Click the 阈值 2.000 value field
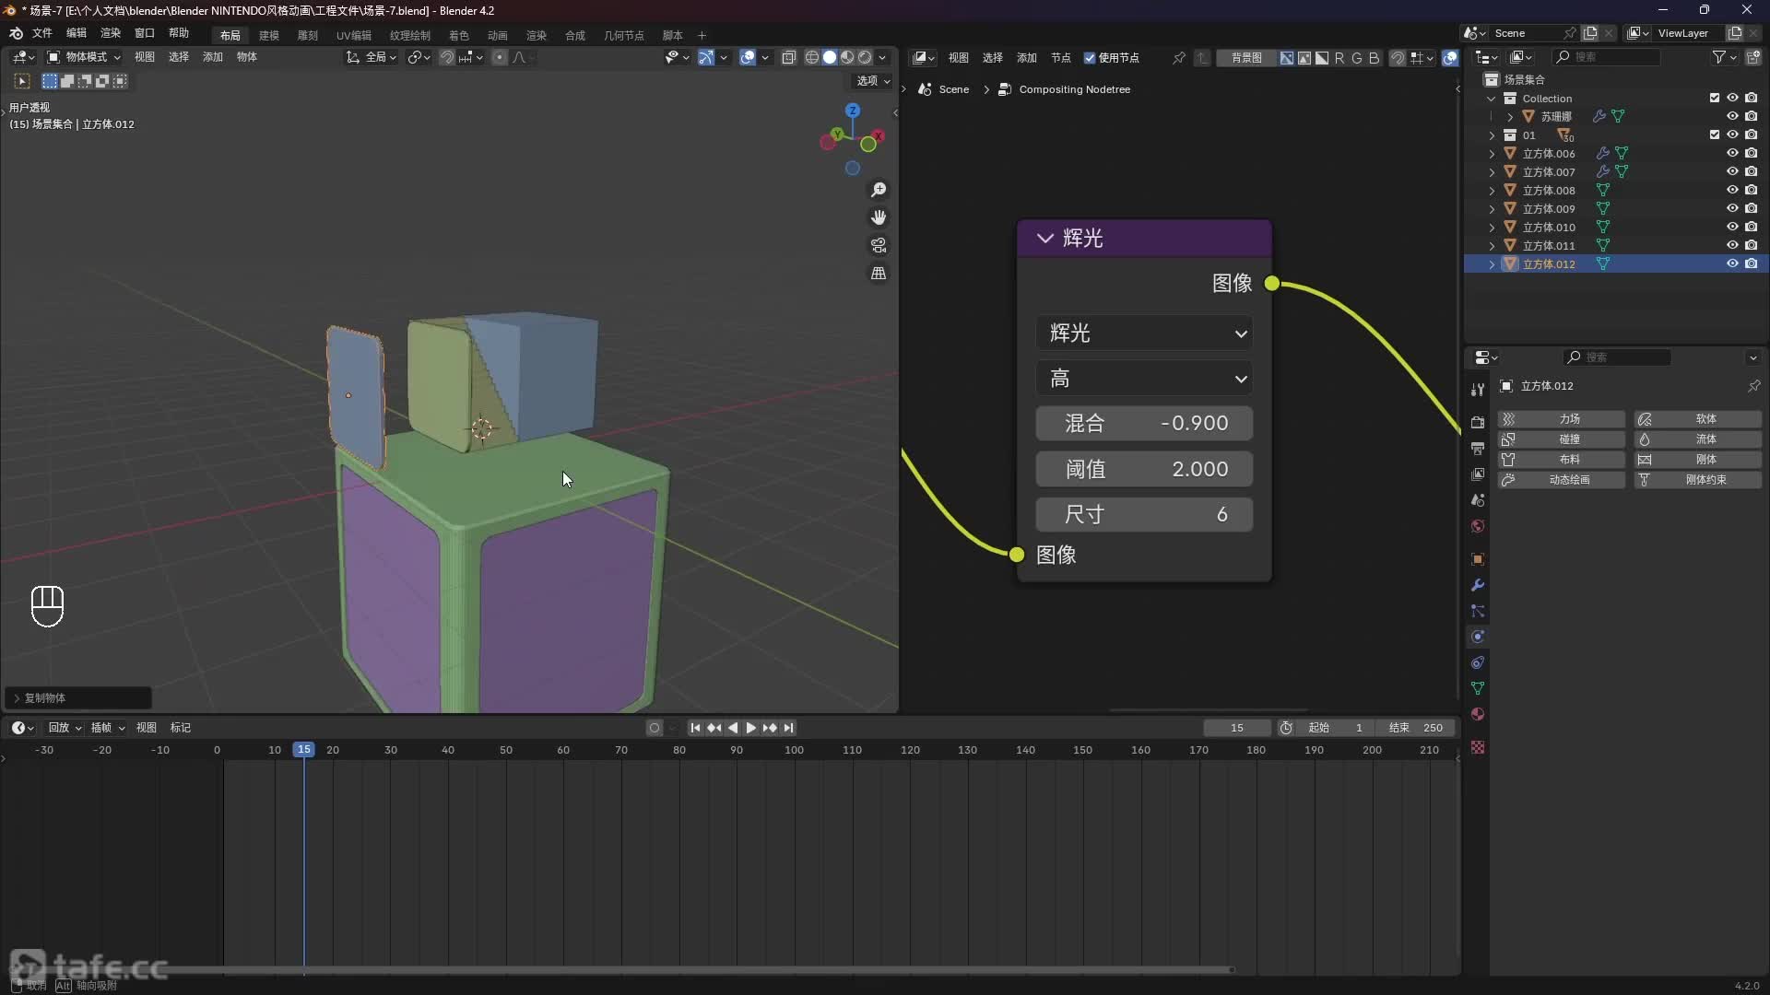 coord(1144,469)
